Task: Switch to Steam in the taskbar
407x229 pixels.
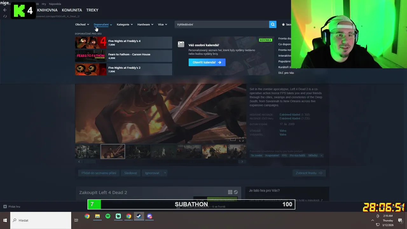Action: point(139,216)
